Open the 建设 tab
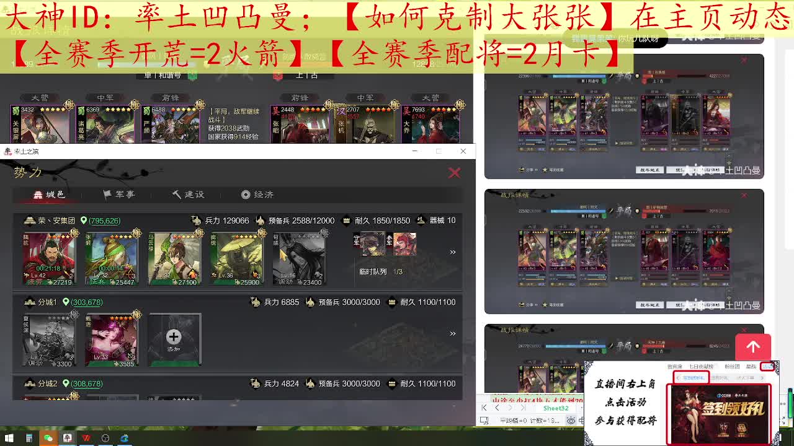The width and height of the screenshot is (794, 446). coord(188,195)
